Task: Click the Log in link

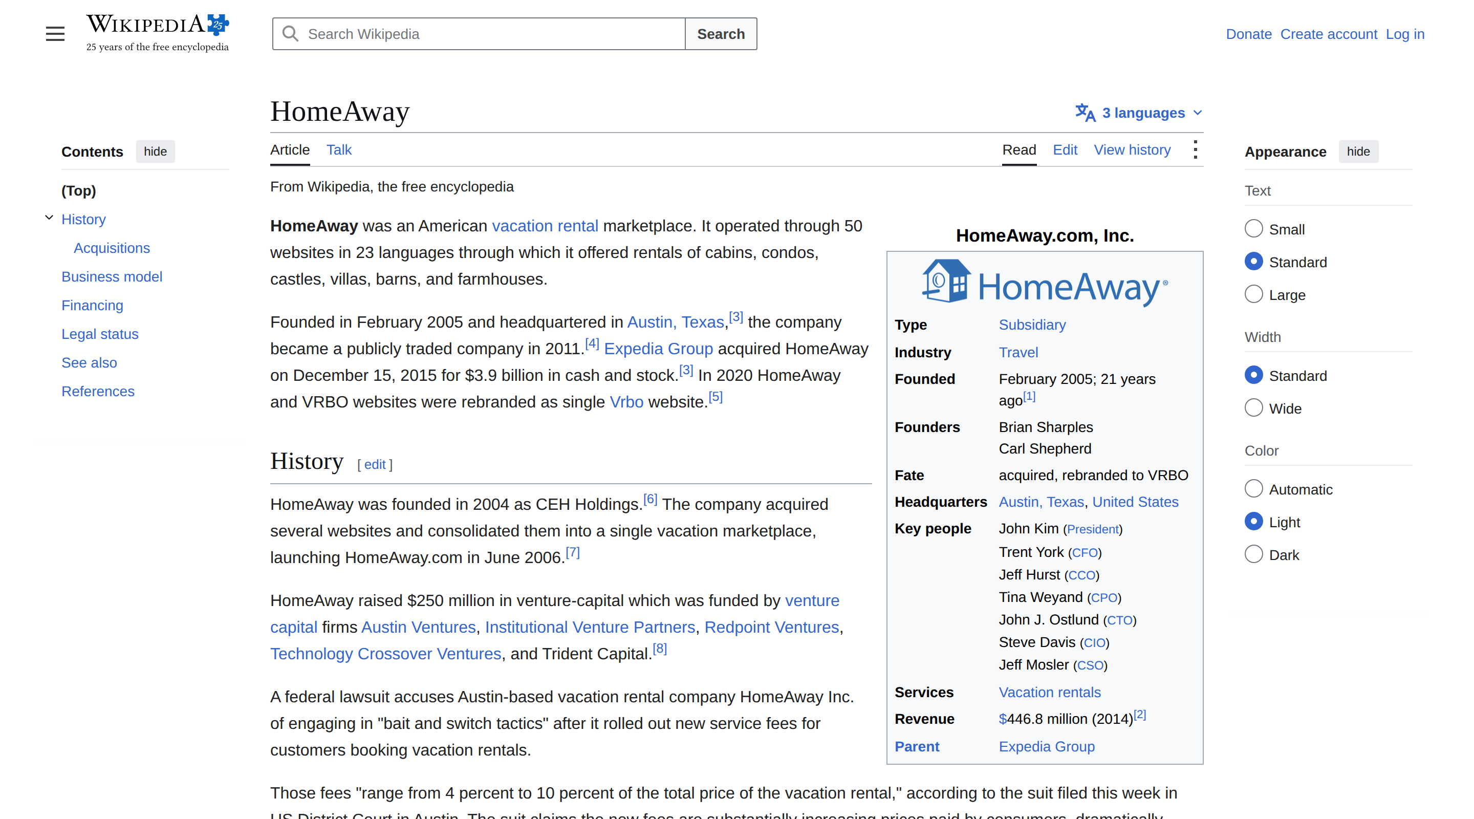Action: (1405, 34)
